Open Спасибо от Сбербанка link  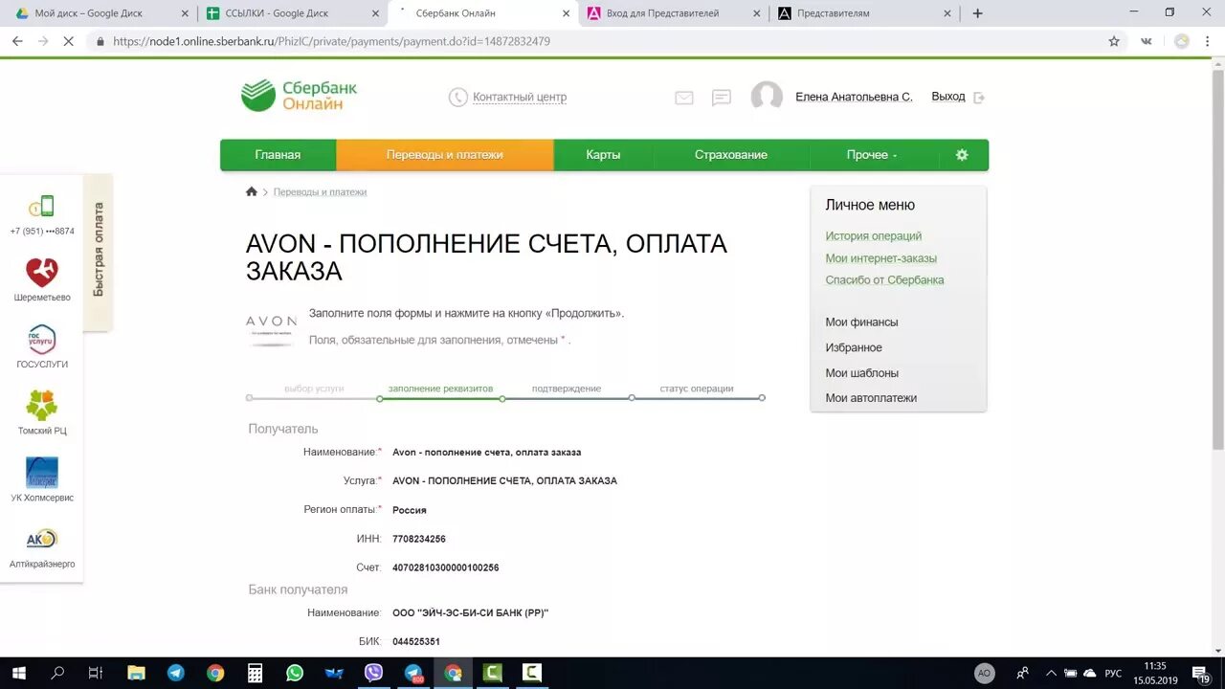(x=884, y=280)
